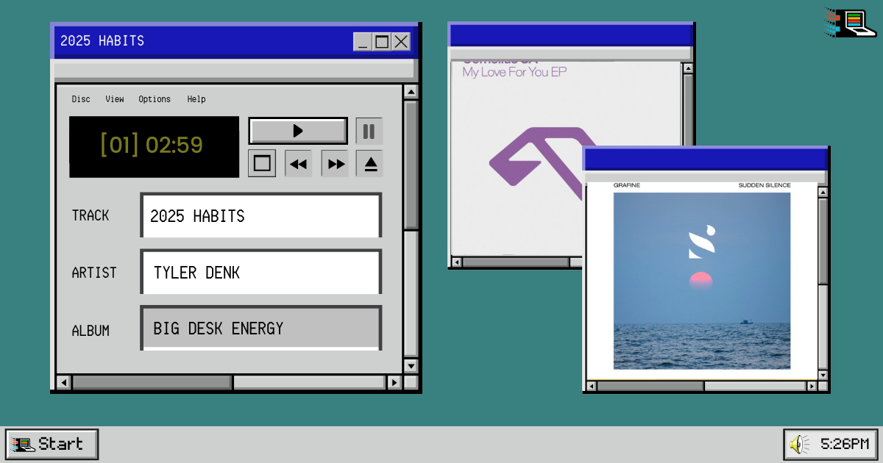This screenshot has height=463, width=883.
Task: Click the player's vertical scrollbar up arrow
Action: pyautogui.click(x=411, y=92)
